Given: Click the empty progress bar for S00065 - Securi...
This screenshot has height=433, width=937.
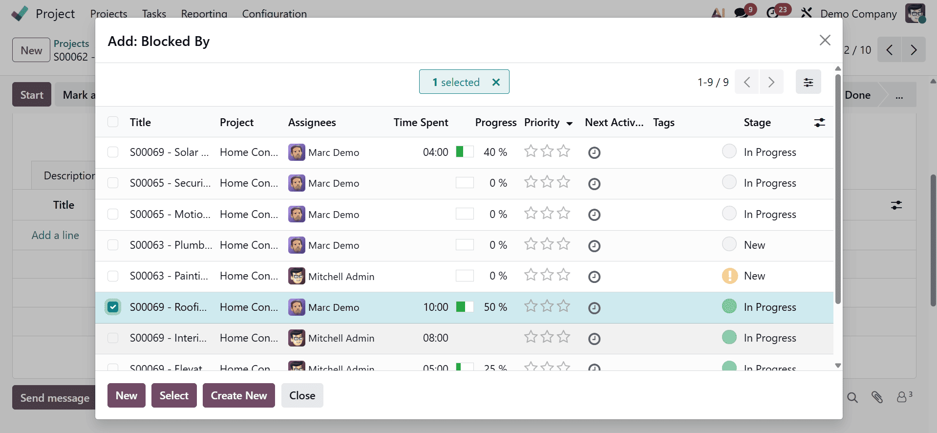Looking at the screenshot, I should [x=465, y=183].
